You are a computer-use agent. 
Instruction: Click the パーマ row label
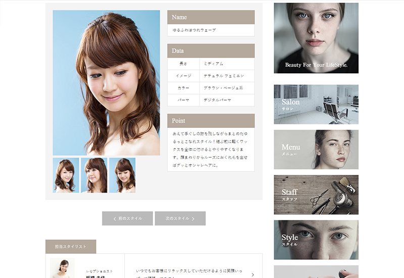tap(183, 100)
